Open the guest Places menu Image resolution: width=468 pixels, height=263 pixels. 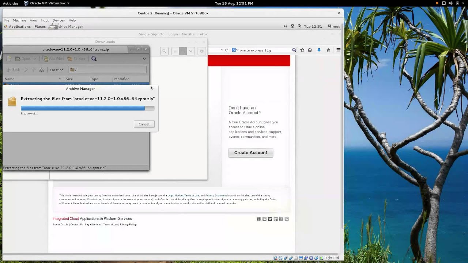[40, 27]
